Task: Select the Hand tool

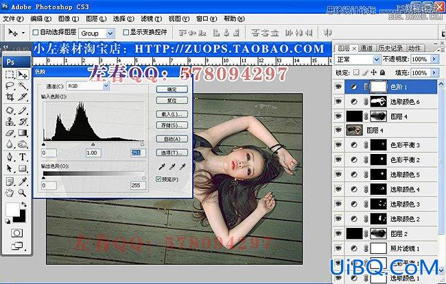Action: [x=10, y=193]
